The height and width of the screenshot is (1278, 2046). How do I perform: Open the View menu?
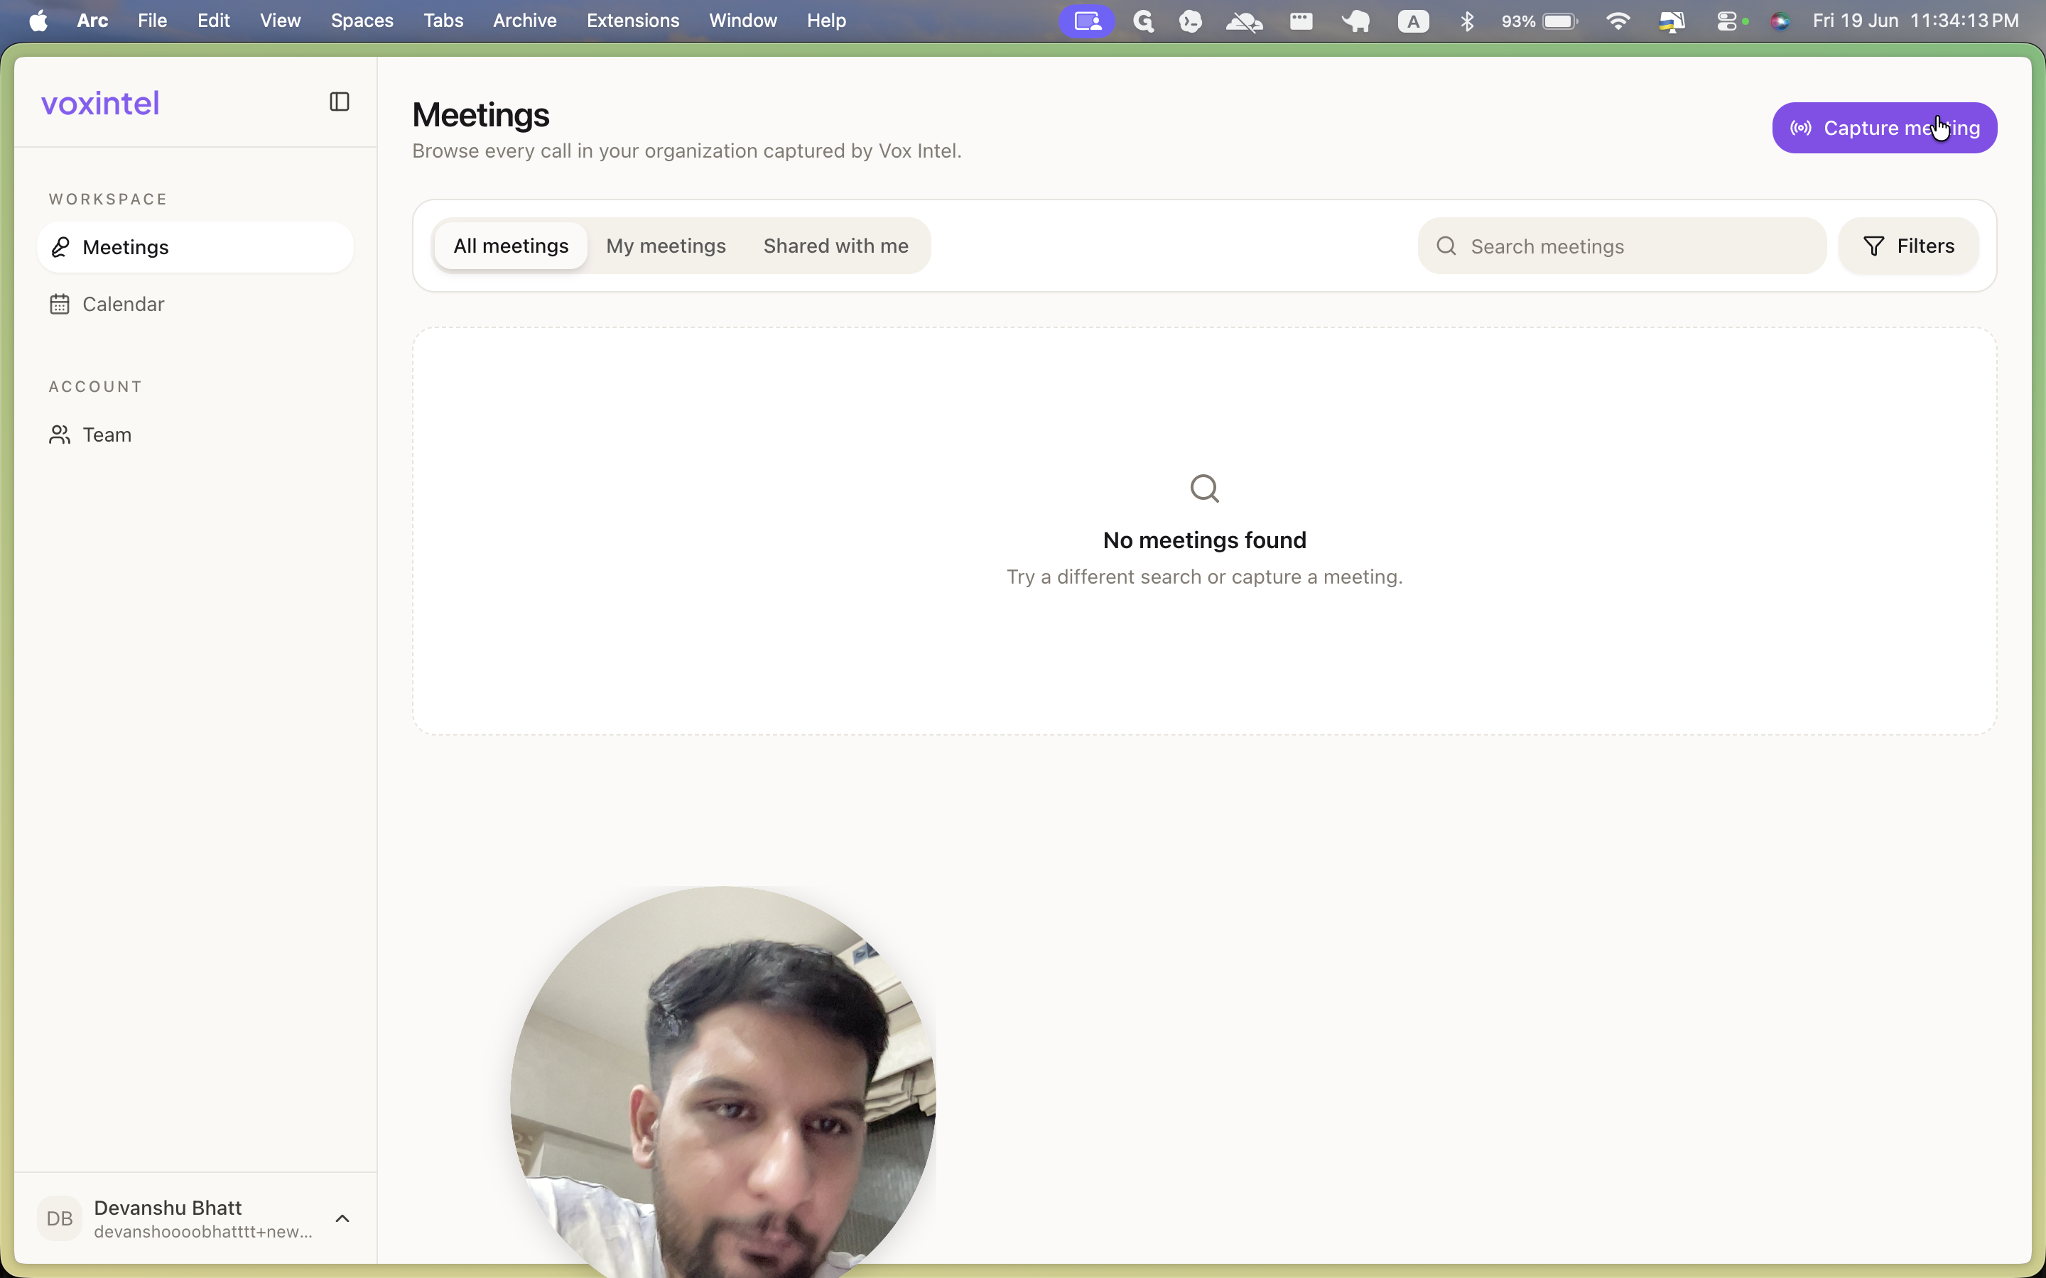pos(280,21)
